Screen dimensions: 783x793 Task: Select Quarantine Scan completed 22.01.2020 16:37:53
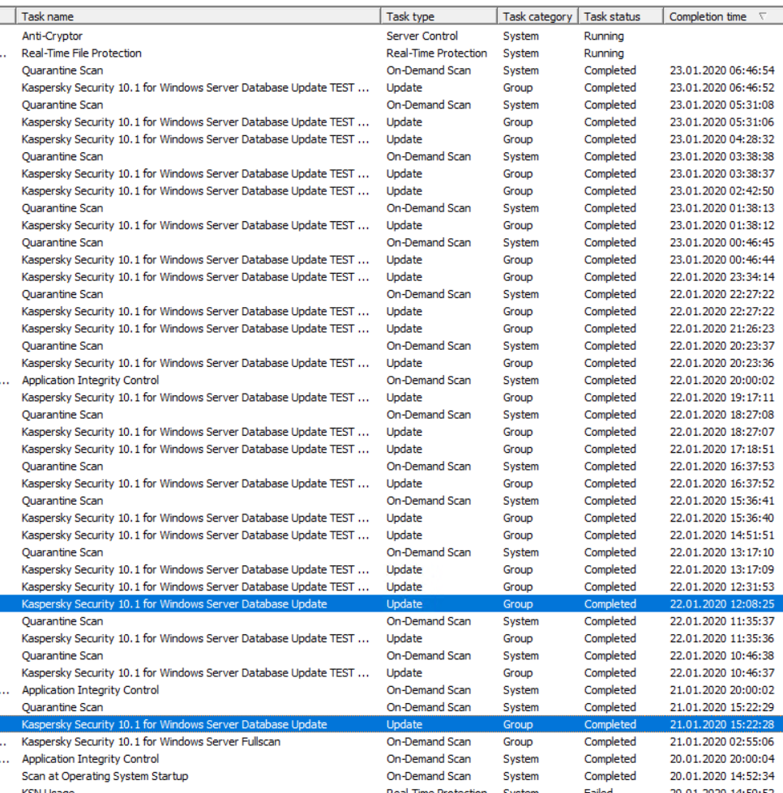(x=391, y=466)
